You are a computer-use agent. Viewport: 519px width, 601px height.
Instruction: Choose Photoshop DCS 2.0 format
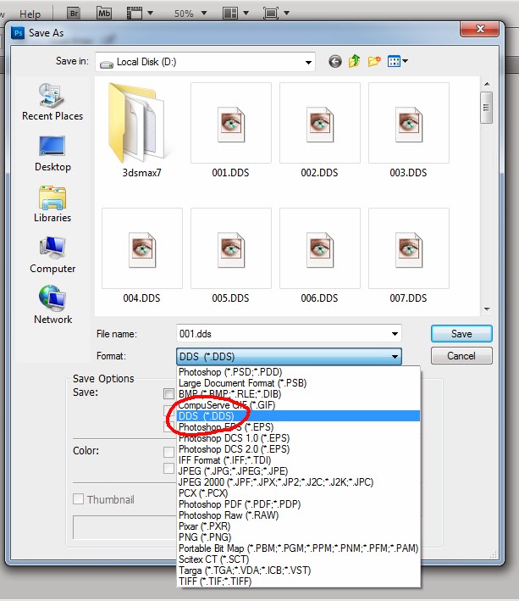tap(298, 449)
